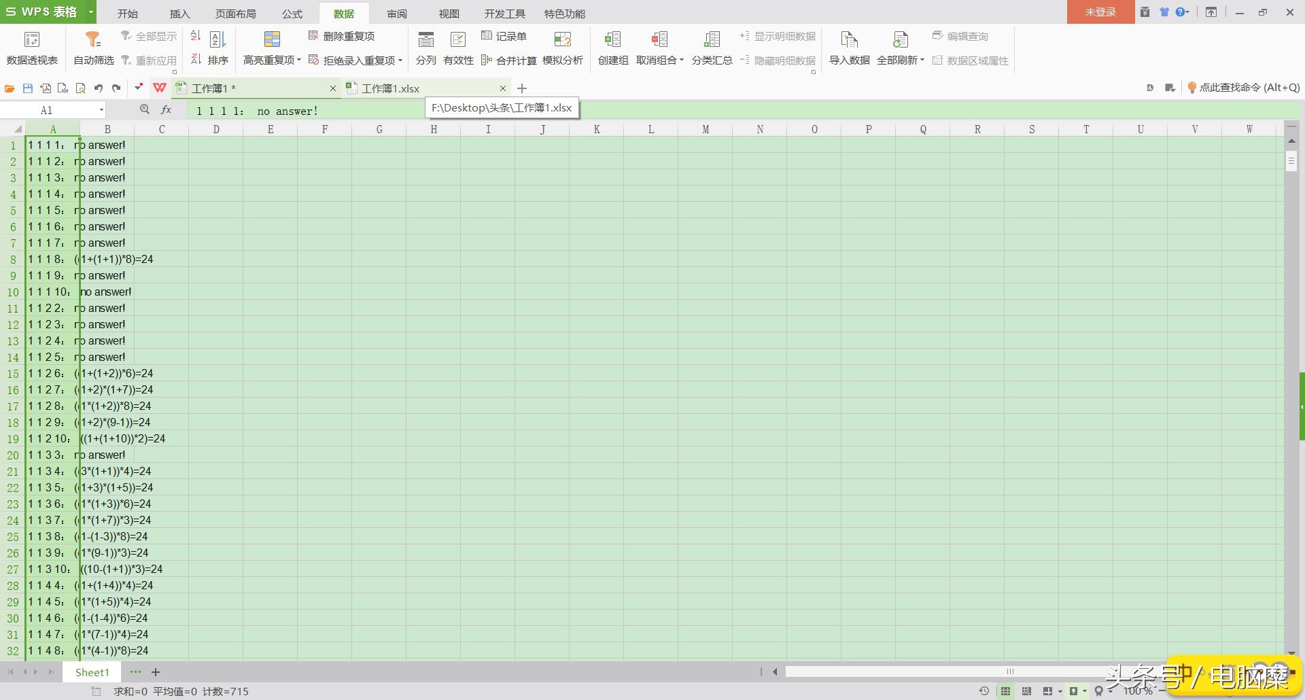Click the open file folder icon

coord(10,88)
